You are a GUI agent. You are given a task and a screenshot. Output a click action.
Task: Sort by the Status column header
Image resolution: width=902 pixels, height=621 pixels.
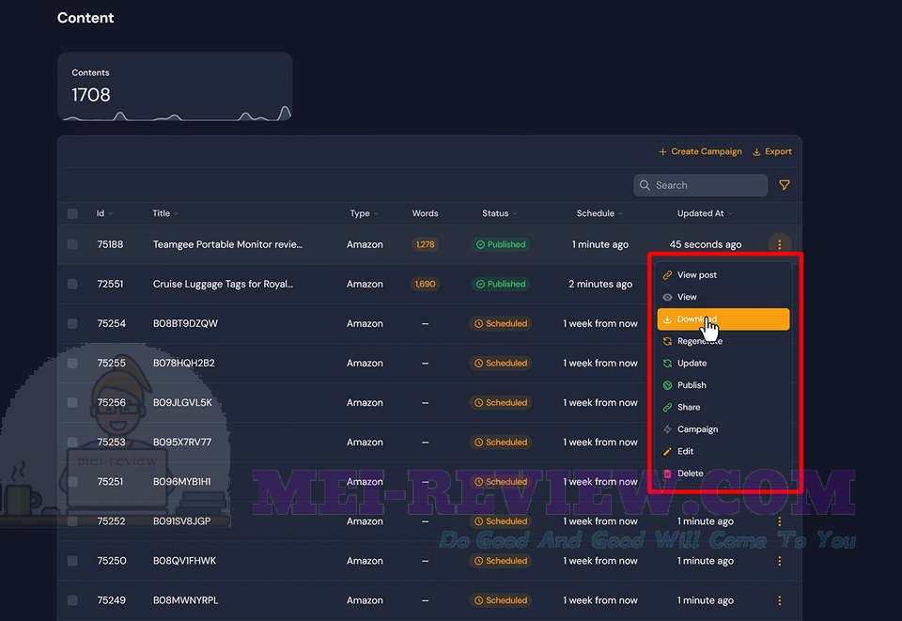click(499, 213)
